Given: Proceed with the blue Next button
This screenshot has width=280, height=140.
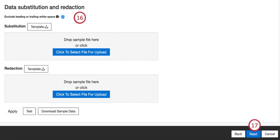Looking at the screenshot, I should [253, 134].
